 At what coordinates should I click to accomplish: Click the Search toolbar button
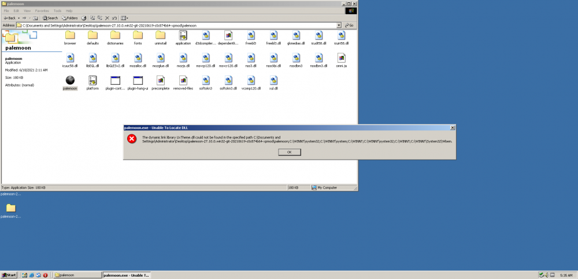point(50,18)
